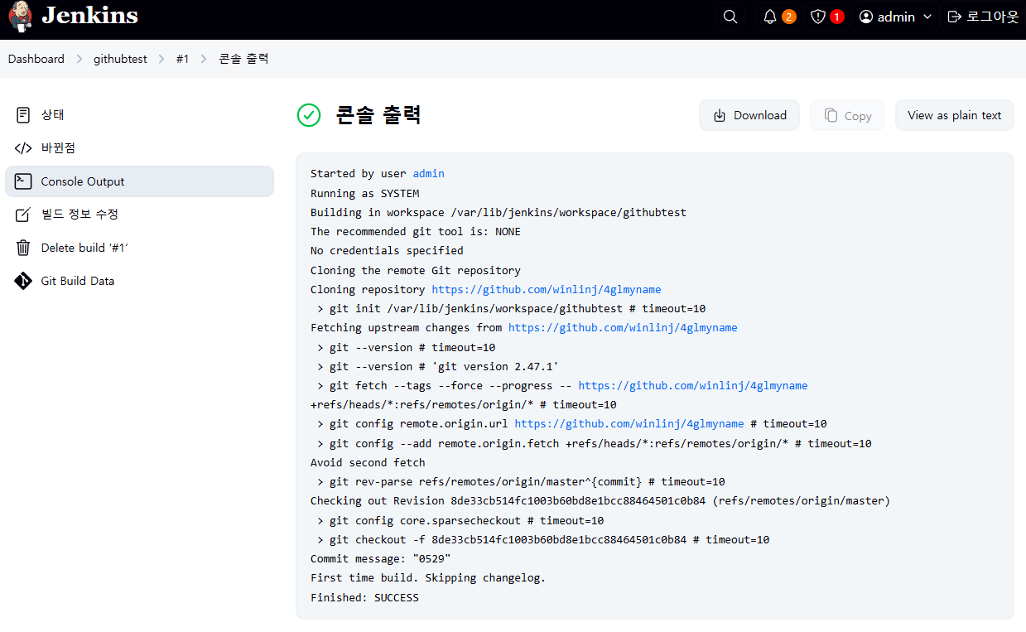The width and height of the screenshot is (1026, 632).
Task: Open the 상태 sidebar item
Action: pyautogui.click(x=139, y=115)
